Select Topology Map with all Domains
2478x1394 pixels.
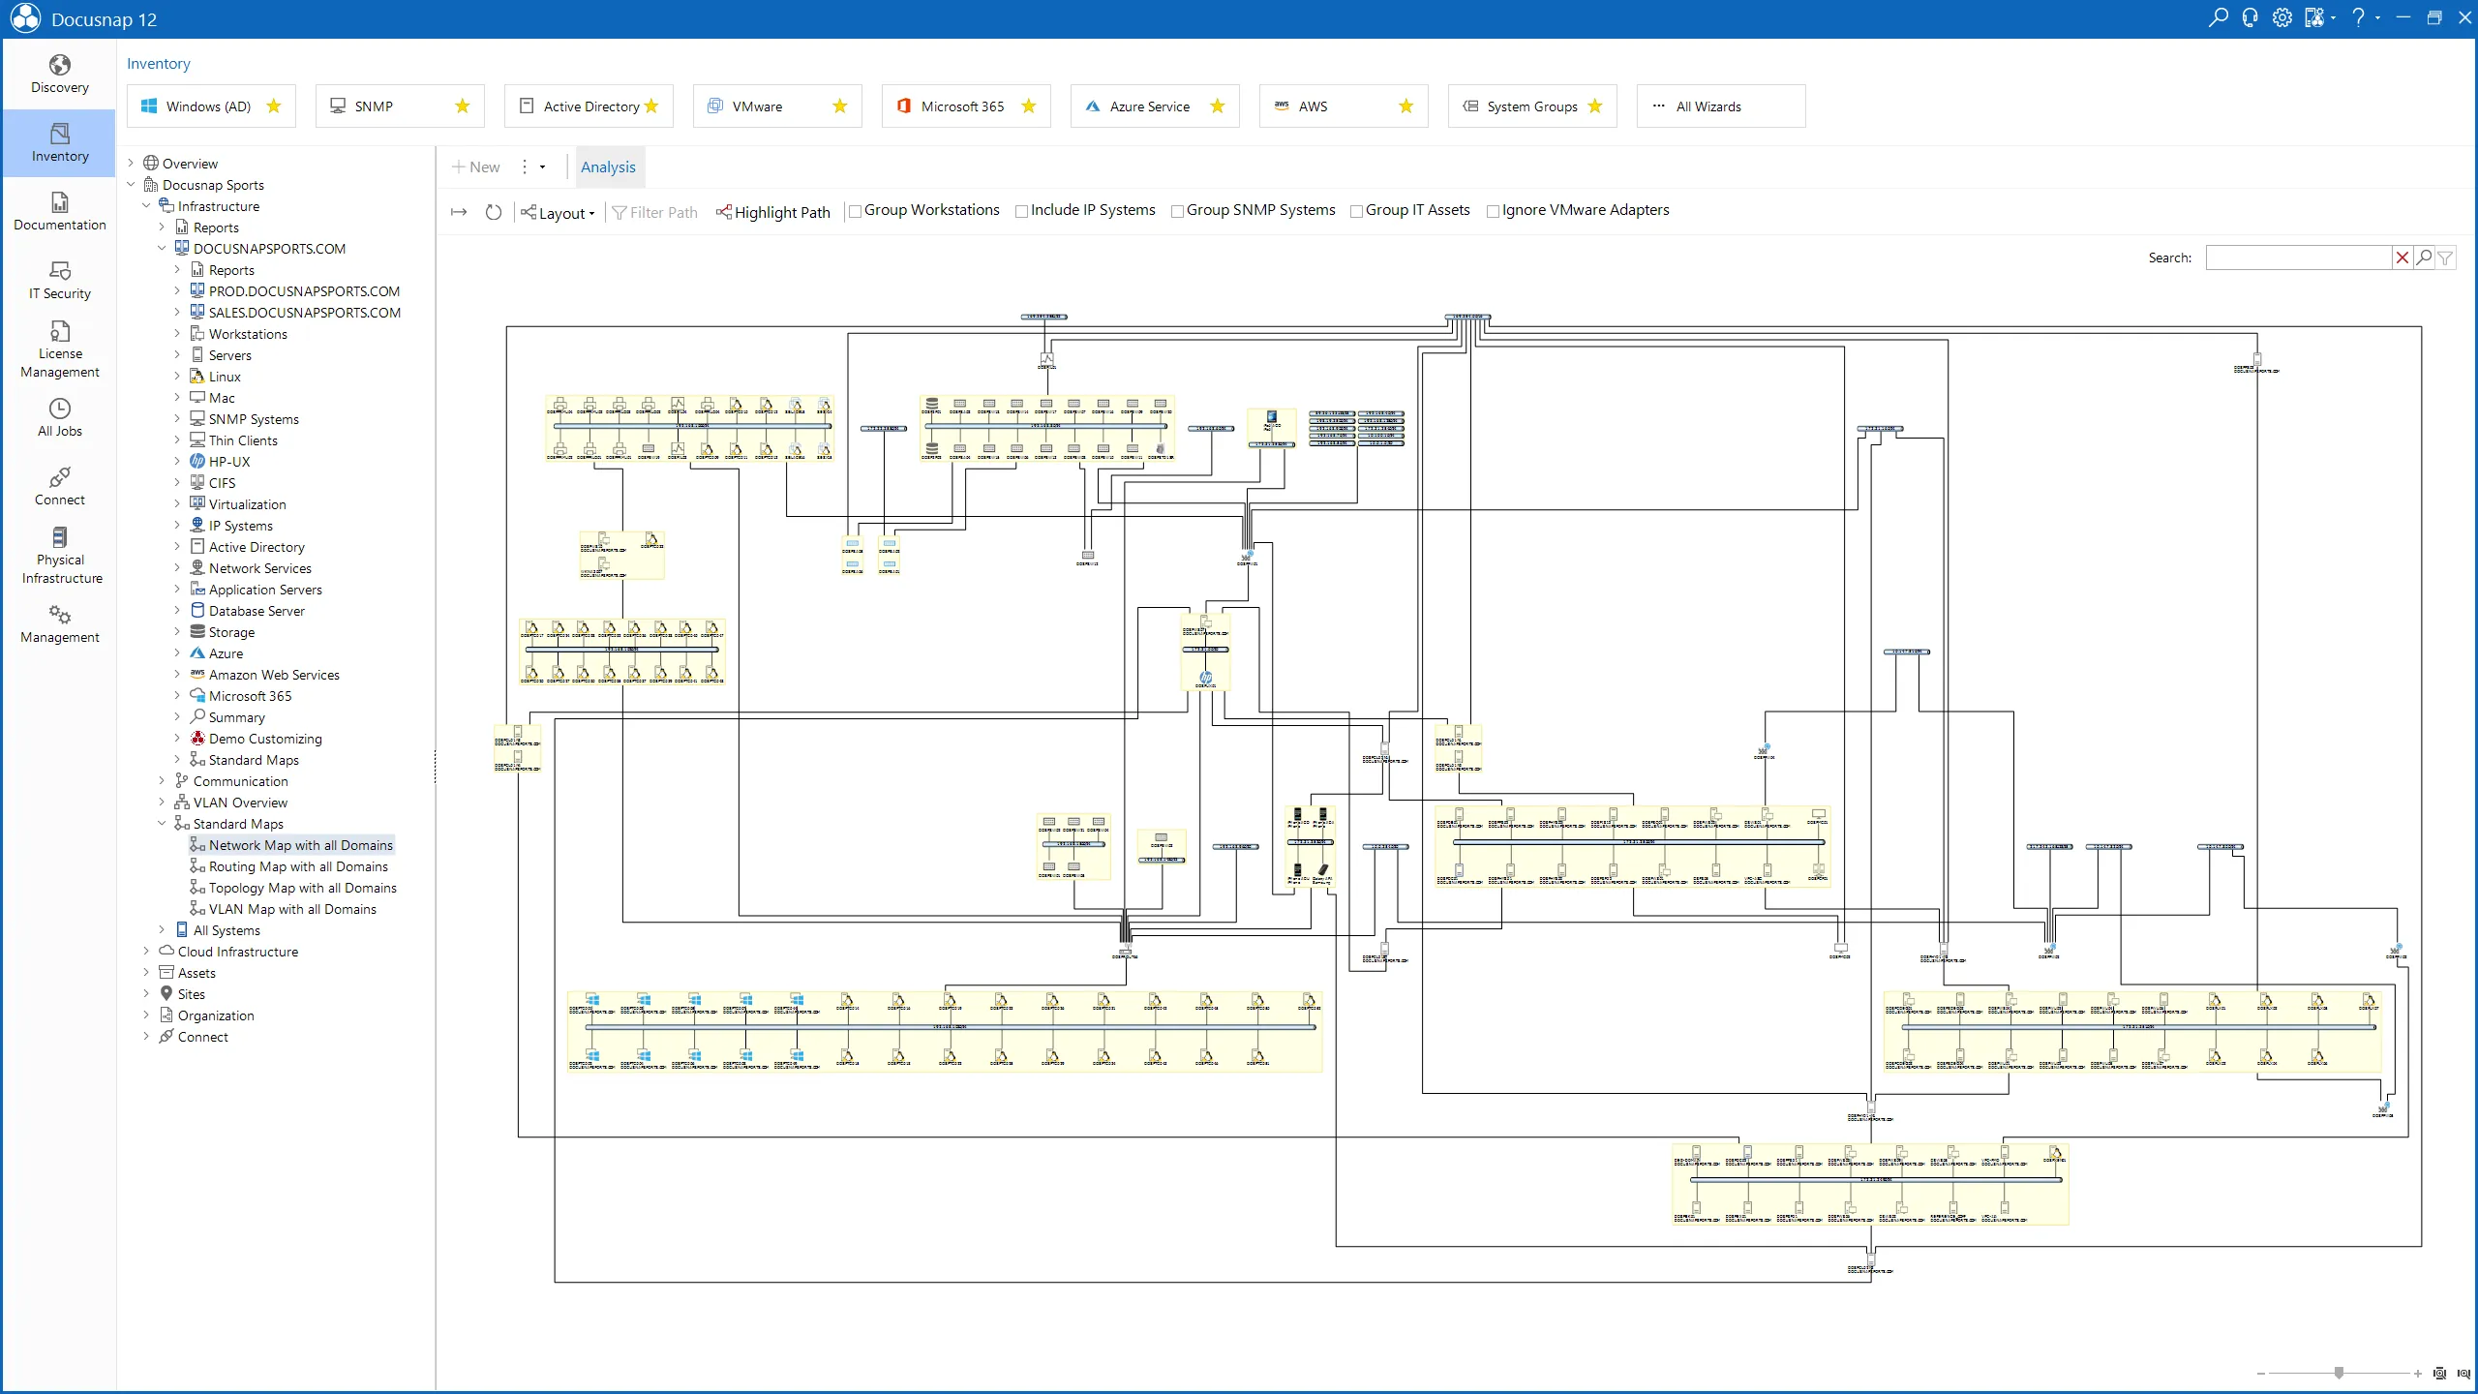point(302,888)
